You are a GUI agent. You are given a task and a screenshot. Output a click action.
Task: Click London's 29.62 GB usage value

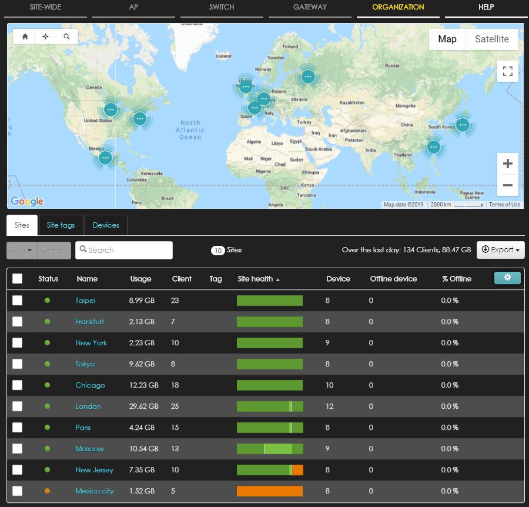pyautogui.click(x=144, y=406)
